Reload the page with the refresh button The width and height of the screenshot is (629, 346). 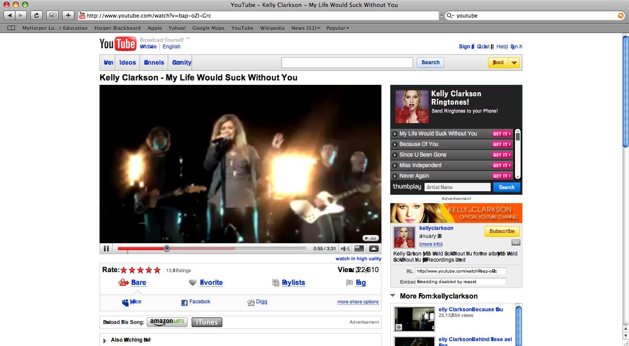[x=37, y=15]
